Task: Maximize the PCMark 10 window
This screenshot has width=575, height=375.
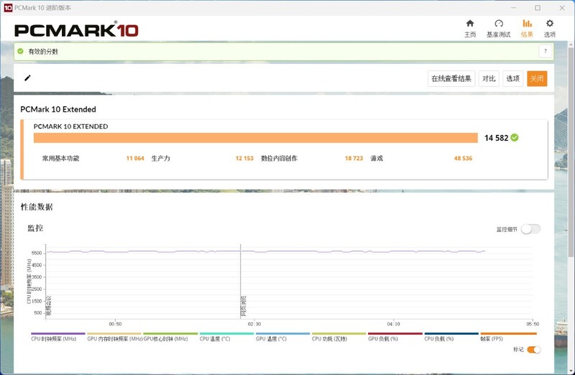Action: [x=537, y=8]
